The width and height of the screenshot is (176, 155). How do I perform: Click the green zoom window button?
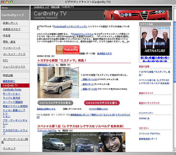click(11, 2)
